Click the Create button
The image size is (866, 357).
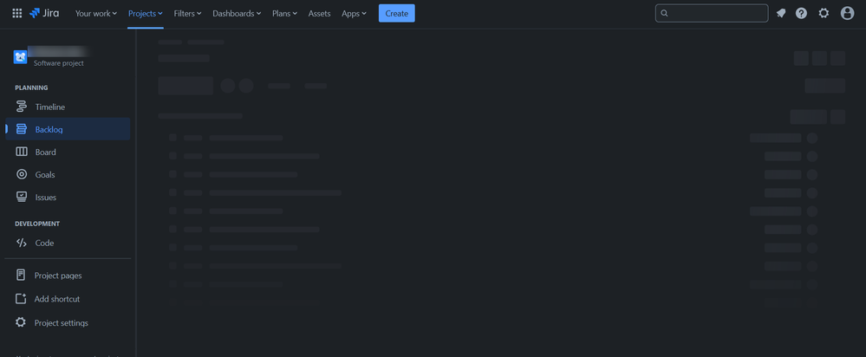tap(396, 13)
